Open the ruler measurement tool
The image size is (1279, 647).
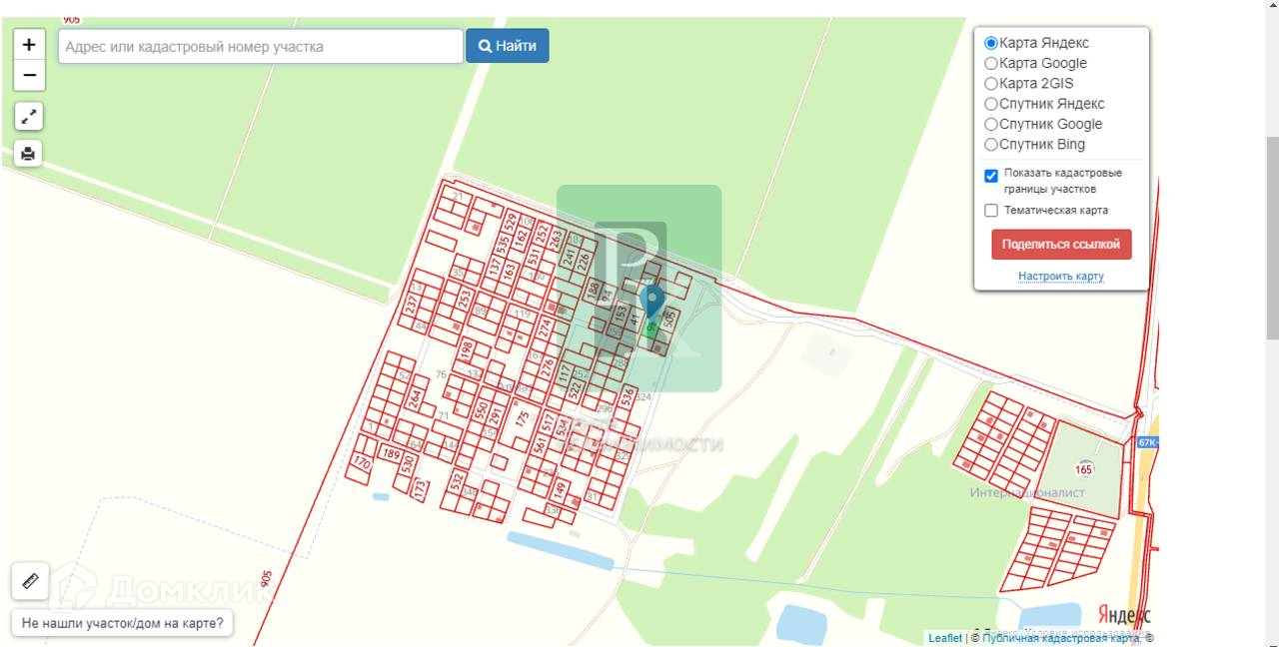click(x=30, y=580)
